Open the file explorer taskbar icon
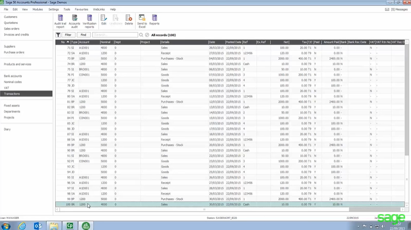 (54, 226)
